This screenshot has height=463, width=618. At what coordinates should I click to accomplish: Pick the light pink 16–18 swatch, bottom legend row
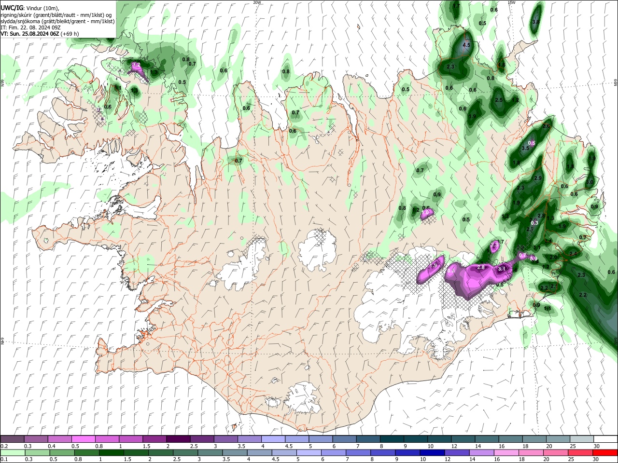click(x=506, y=452)
